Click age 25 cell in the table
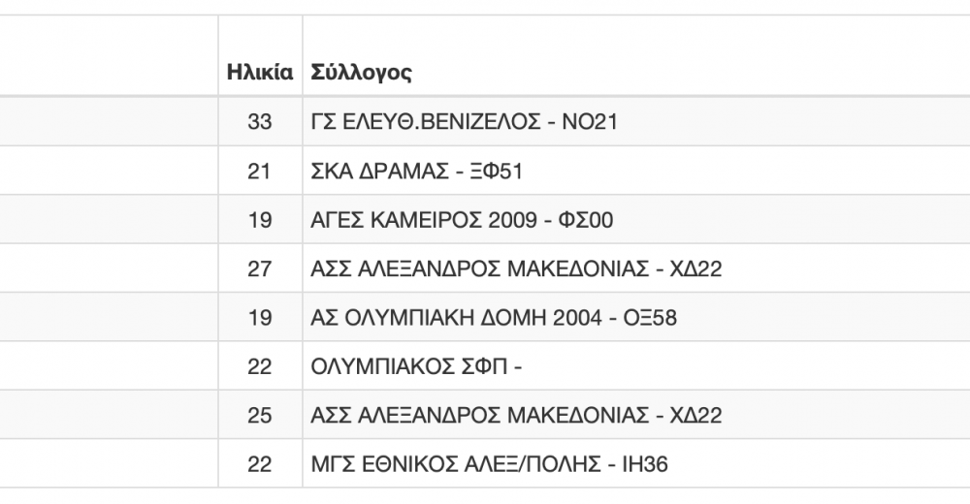The width and height of the screenshot is (970, 504). 260,415
